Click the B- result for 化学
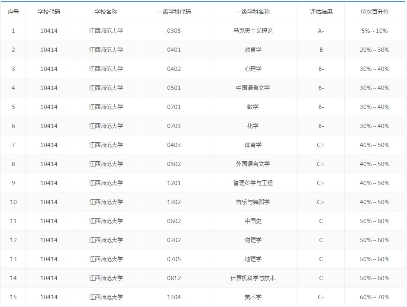 tap(321, 126)
